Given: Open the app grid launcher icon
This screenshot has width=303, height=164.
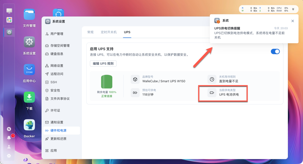Looking at the screenshot, I should pyautogui.click(x=9, y=20).
